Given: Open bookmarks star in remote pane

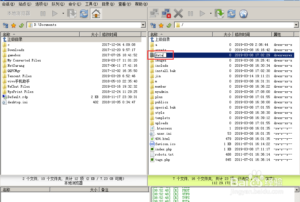Looking at the screenshot, I should 161,25.
